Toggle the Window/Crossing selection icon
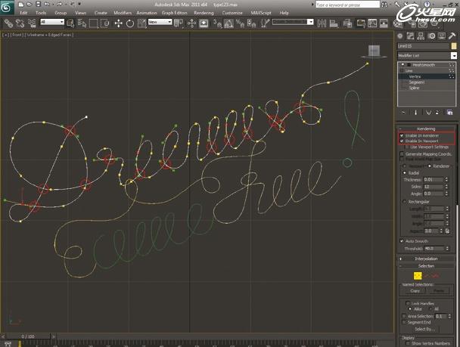This screenshot has height=347, width=460. click(x=104, y=23)
